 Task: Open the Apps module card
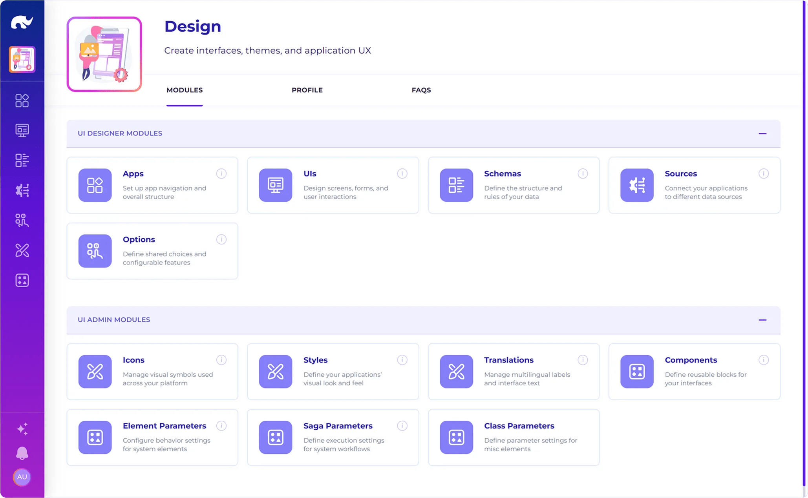(x=152, y=185)
